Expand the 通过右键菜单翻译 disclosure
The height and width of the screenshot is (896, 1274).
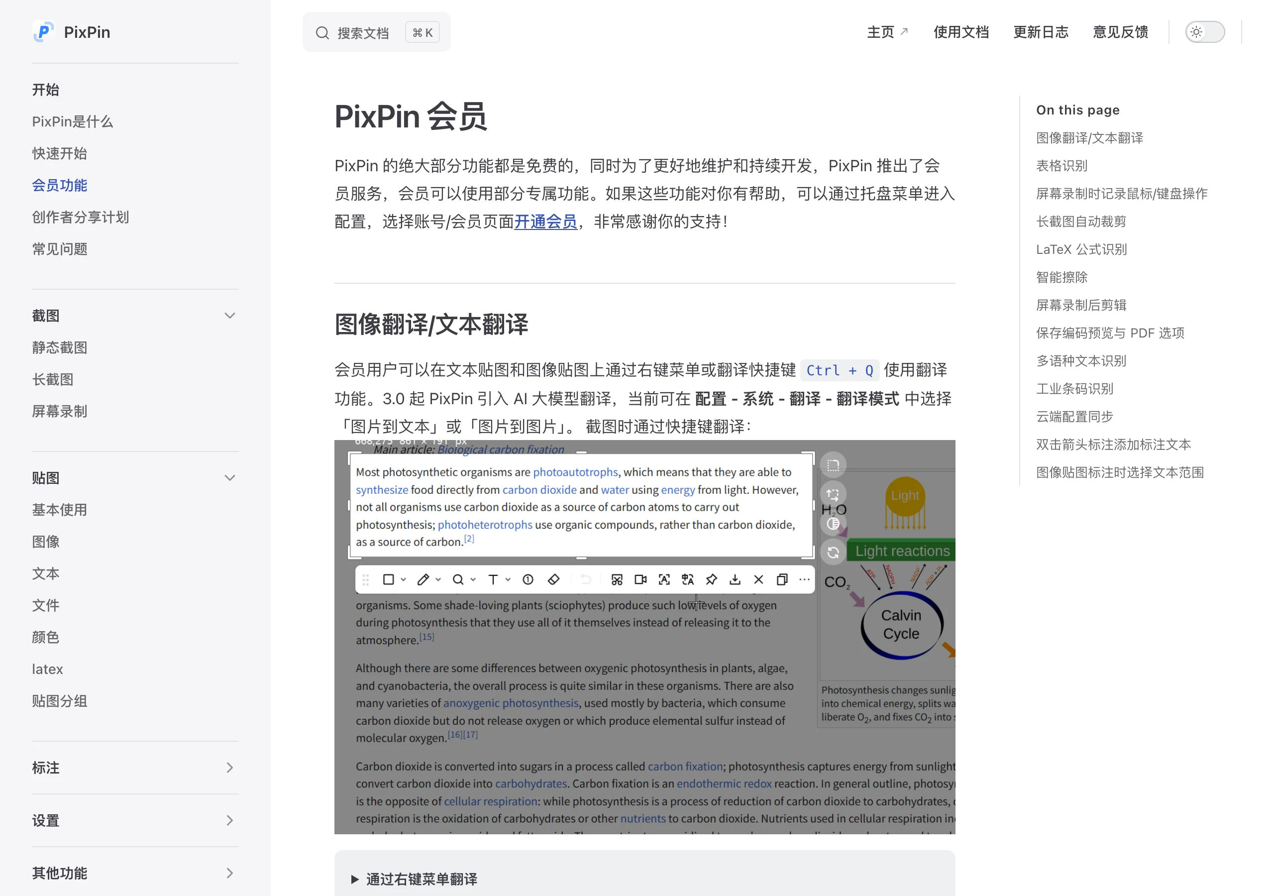tap(414, 879)
